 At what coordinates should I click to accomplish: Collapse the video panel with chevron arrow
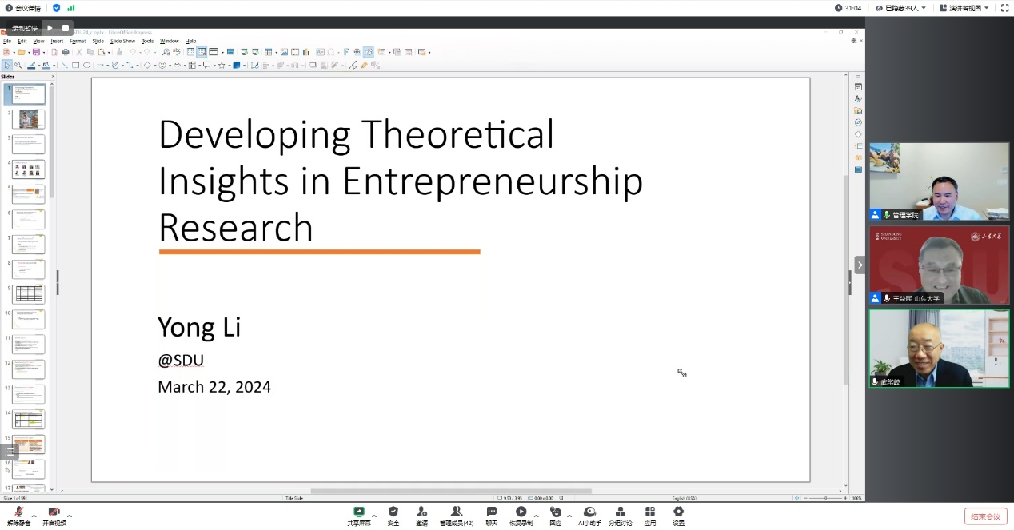click(x=860, y=265)
